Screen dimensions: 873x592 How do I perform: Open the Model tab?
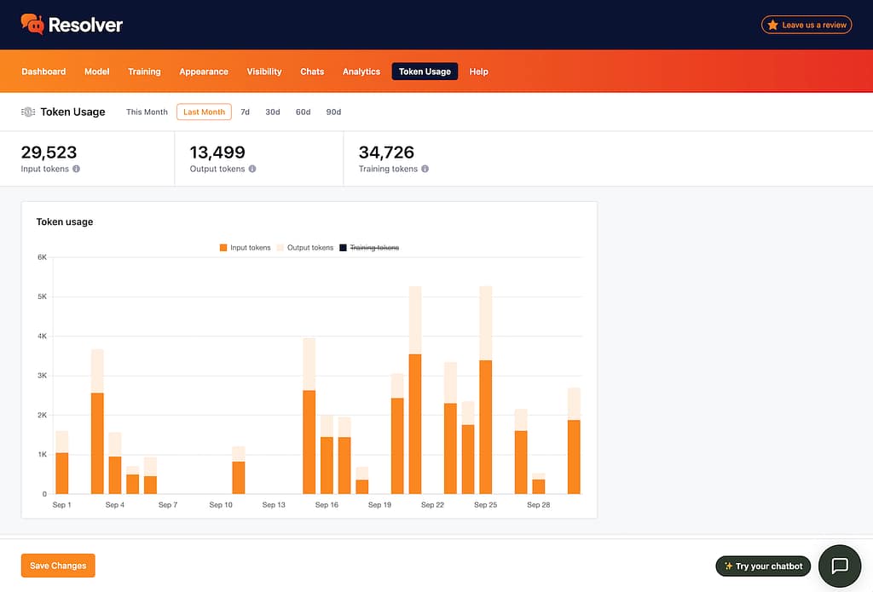click(x=97, y=72)
